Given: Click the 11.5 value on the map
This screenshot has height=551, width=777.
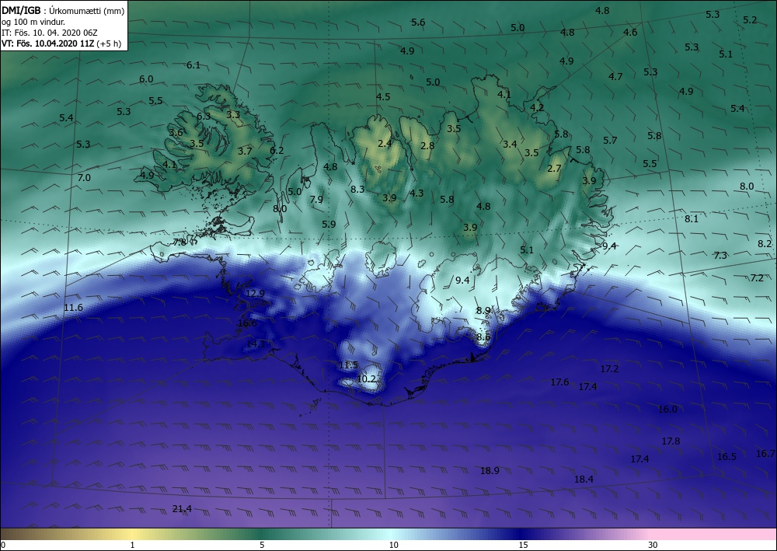Looking at the screenshot, I should click(348, 365).
